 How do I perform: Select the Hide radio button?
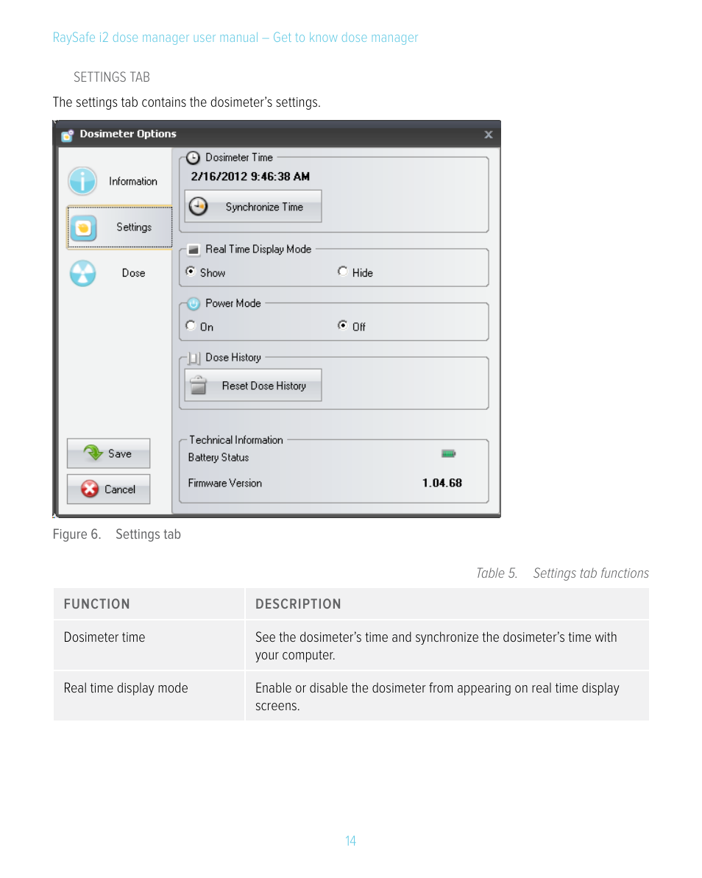coord(343,271)
